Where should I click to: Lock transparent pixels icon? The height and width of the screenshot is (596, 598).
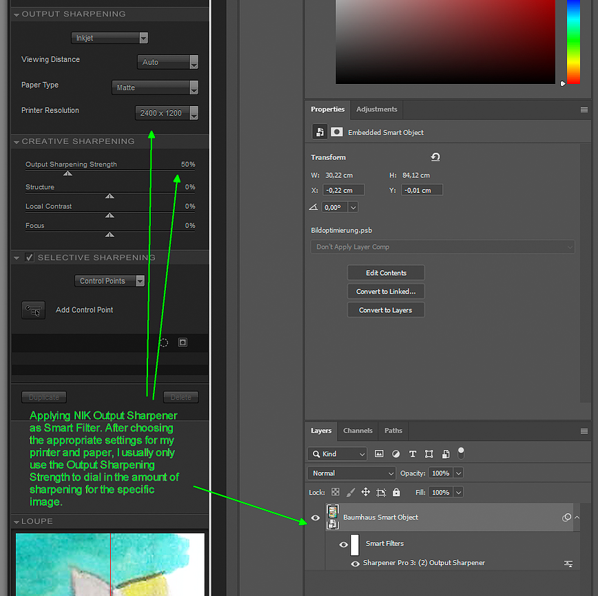[x=336, y=492]
